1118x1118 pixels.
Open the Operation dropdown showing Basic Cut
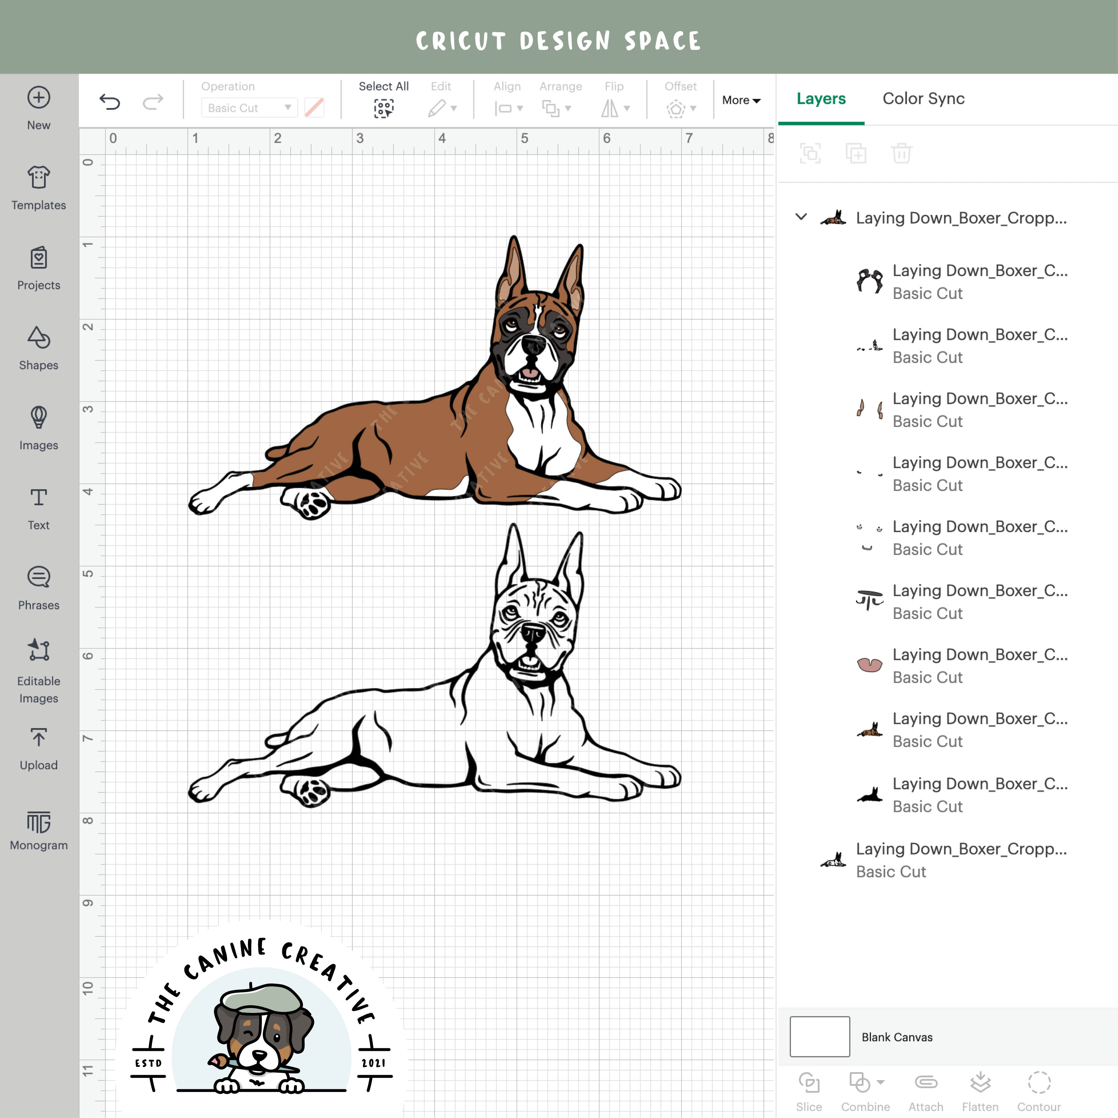(x=248, y=108)
